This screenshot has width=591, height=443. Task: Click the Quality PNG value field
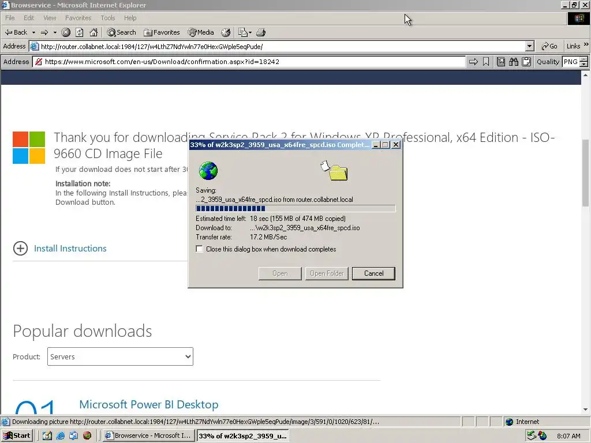pyautogui.click(x=571, y=62)
